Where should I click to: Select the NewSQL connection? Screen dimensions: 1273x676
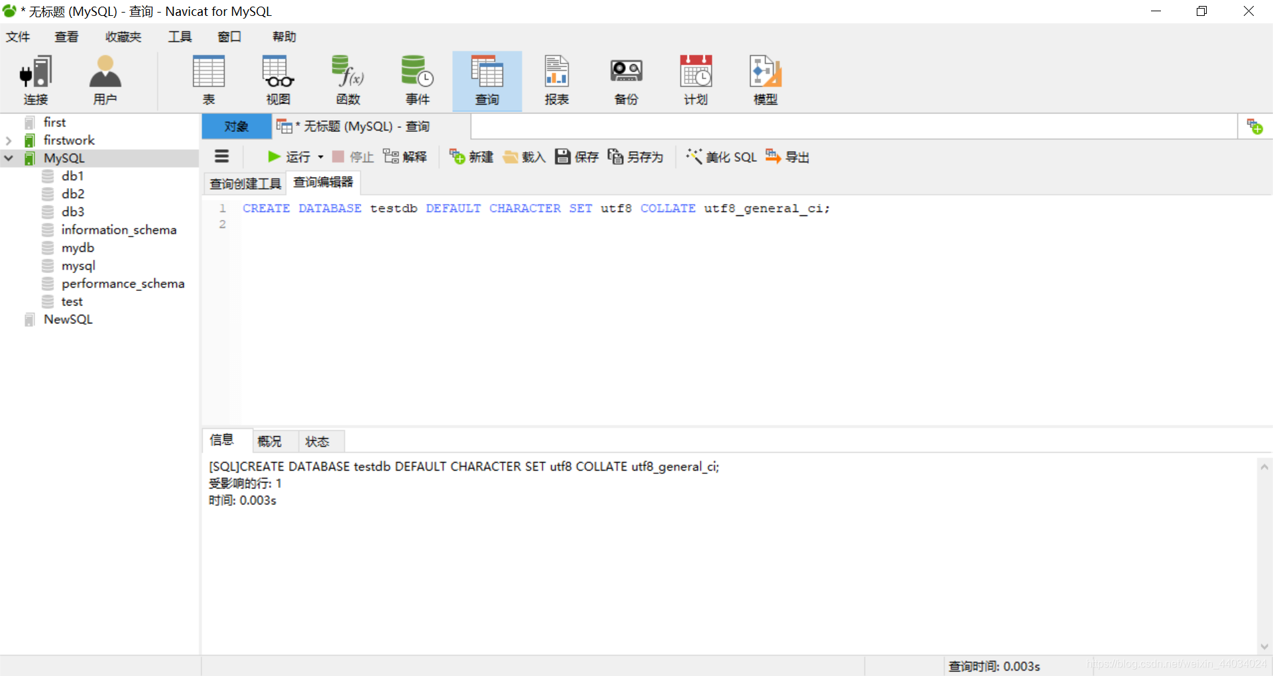click(x=68, y=319)
